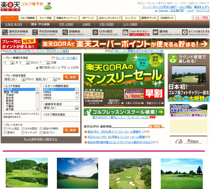The height and width of the screenshot is (189, 210).
Task: Switch to the ゴルフ場検索 tab
Action: point(27,18)
